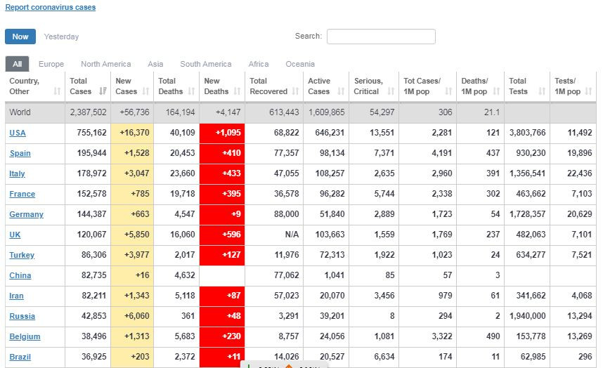Sort by Total Recovered arrows icon
Screen dimensions: 603x368
pyautogui.click(x=295, y=91)
